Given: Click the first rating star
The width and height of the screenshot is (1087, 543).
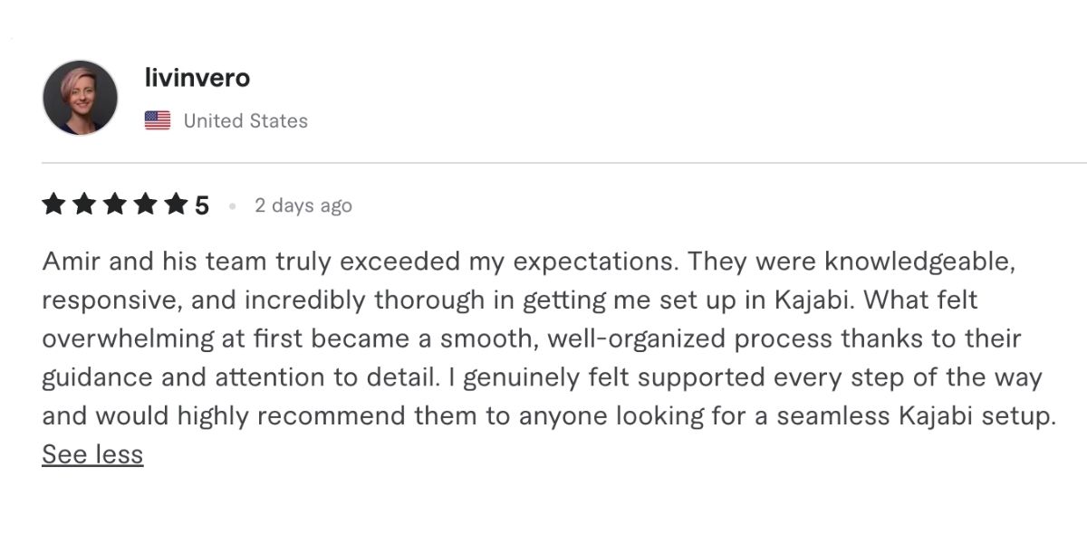Looking at the screenshot, I should pyautogui.click(x=53, y=205).
